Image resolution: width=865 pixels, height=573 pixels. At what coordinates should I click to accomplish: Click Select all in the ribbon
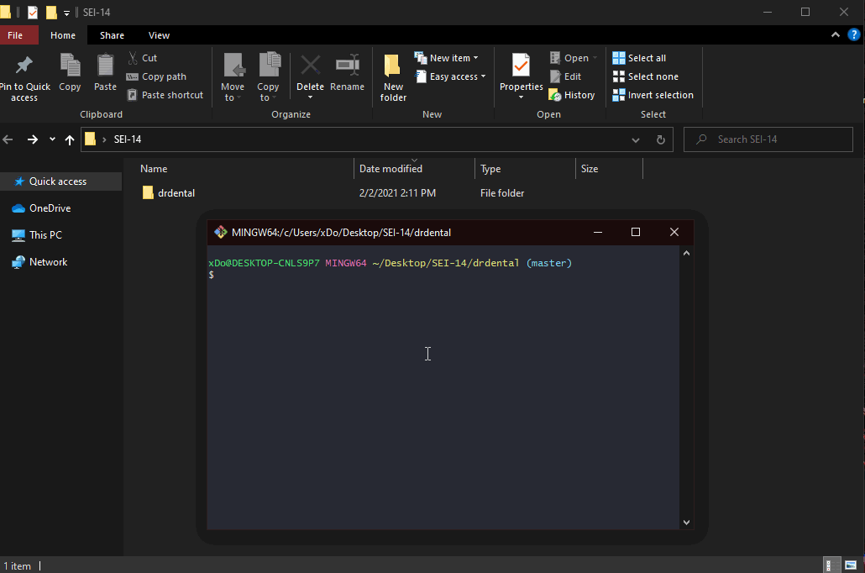coord(639,58)
